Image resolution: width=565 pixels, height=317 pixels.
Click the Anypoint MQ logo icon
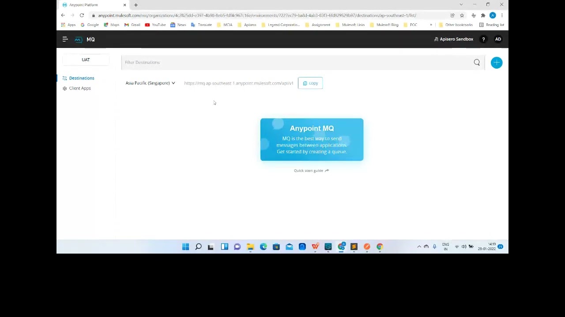[x=78, y=39]
